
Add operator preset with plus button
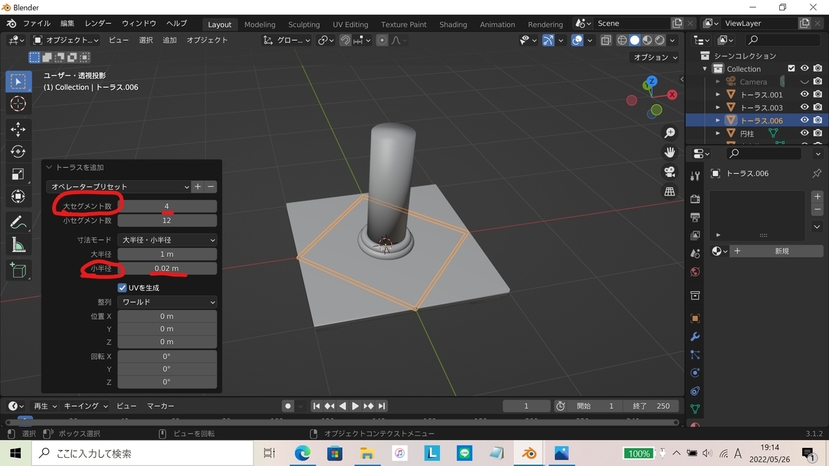click(x=198, y=186)
